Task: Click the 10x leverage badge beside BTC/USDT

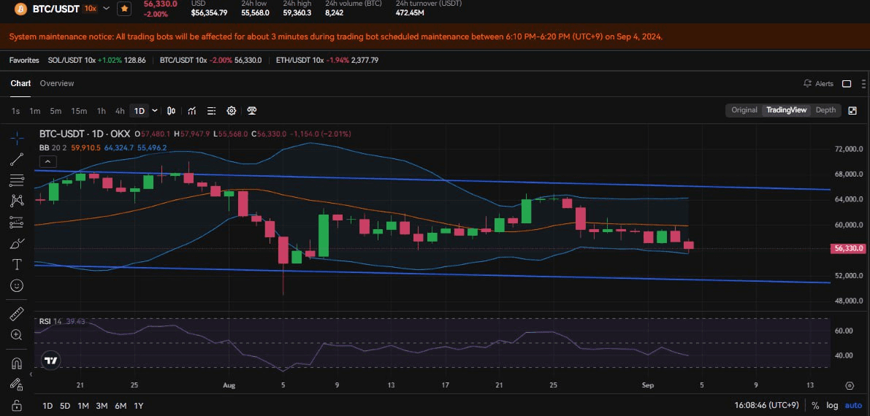Action: click(89, 9)
